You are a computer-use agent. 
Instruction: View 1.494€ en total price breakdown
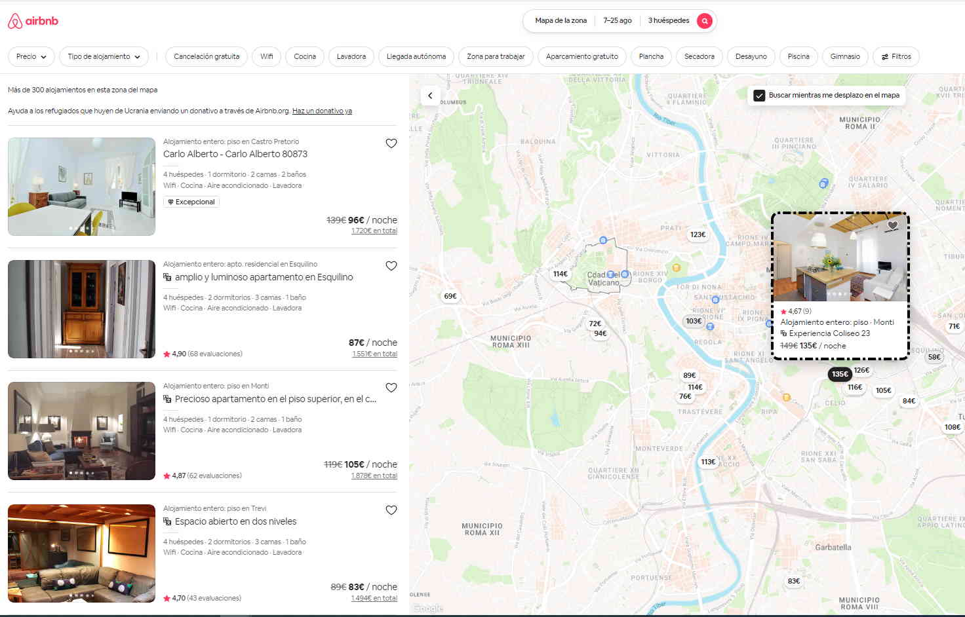coord(374,599)
